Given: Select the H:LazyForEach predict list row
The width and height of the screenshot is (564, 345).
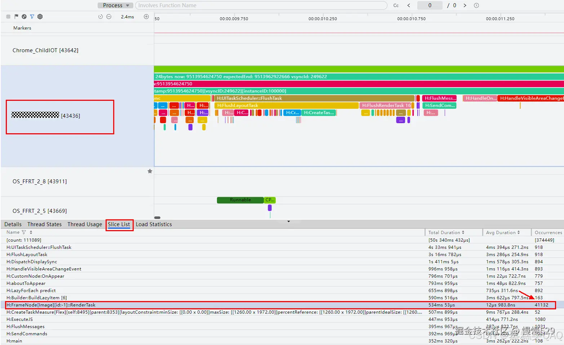Looking at the screenshot, I should [282, 291].
